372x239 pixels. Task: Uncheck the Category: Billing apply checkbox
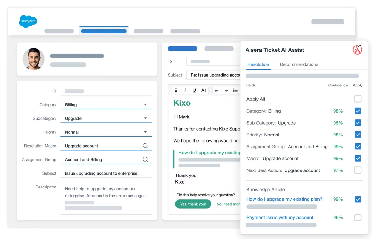pyautogui.click(x=358, y=111)
